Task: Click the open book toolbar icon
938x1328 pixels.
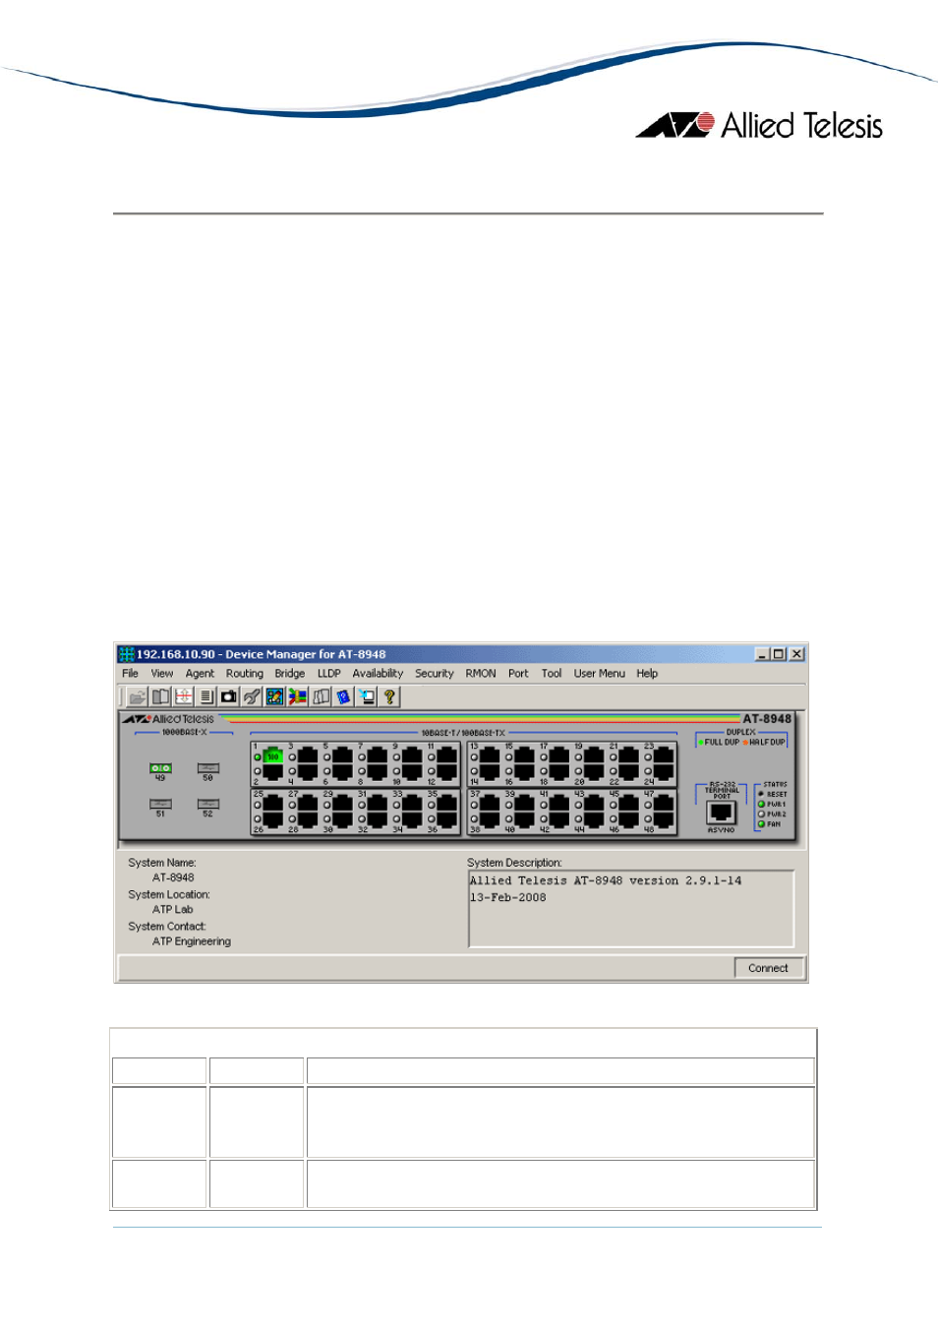Action: coord(160,696)
